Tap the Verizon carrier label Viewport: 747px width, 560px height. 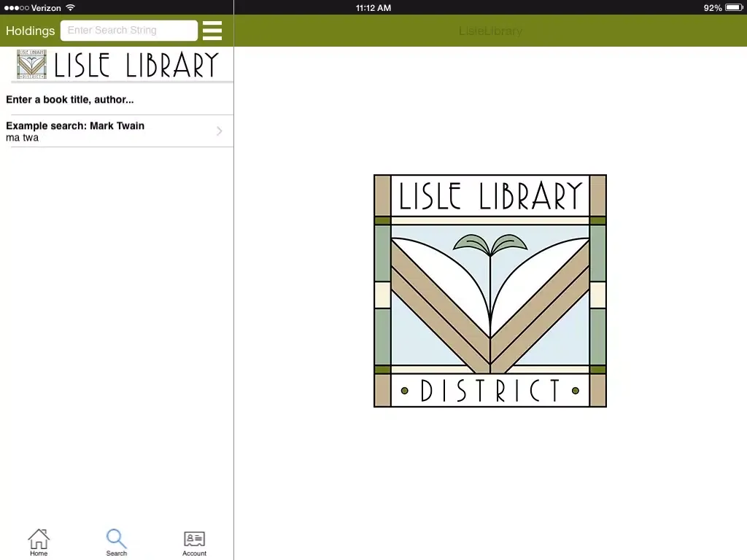click(x=46, y=7)
